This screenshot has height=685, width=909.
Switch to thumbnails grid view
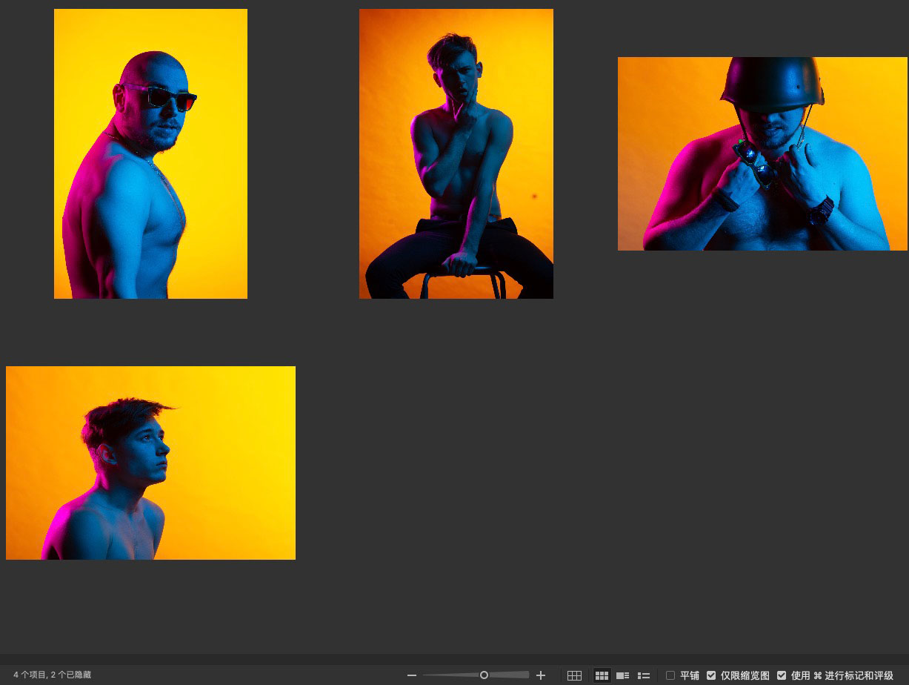tap(602, 675)
